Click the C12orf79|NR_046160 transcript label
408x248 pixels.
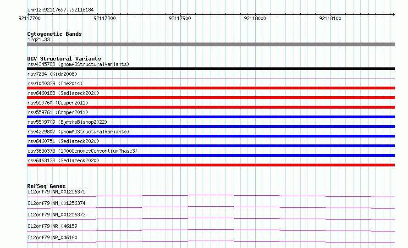52,237
